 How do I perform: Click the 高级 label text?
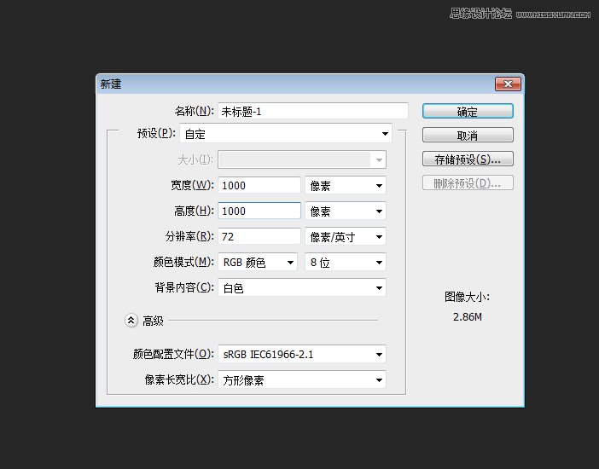click(x=153, y=321)
